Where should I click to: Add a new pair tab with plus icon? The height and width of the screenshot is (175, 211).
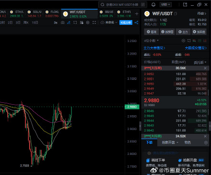137,14
